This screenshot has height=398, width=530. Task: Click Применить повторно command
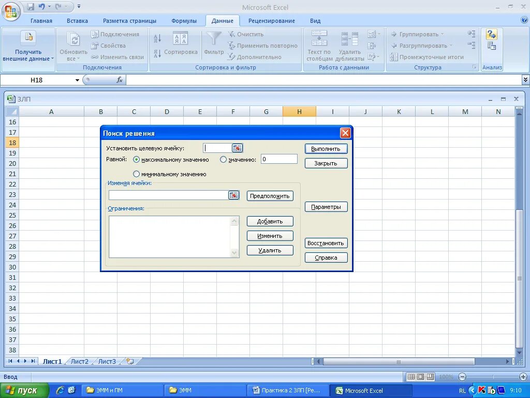(262, 46)
